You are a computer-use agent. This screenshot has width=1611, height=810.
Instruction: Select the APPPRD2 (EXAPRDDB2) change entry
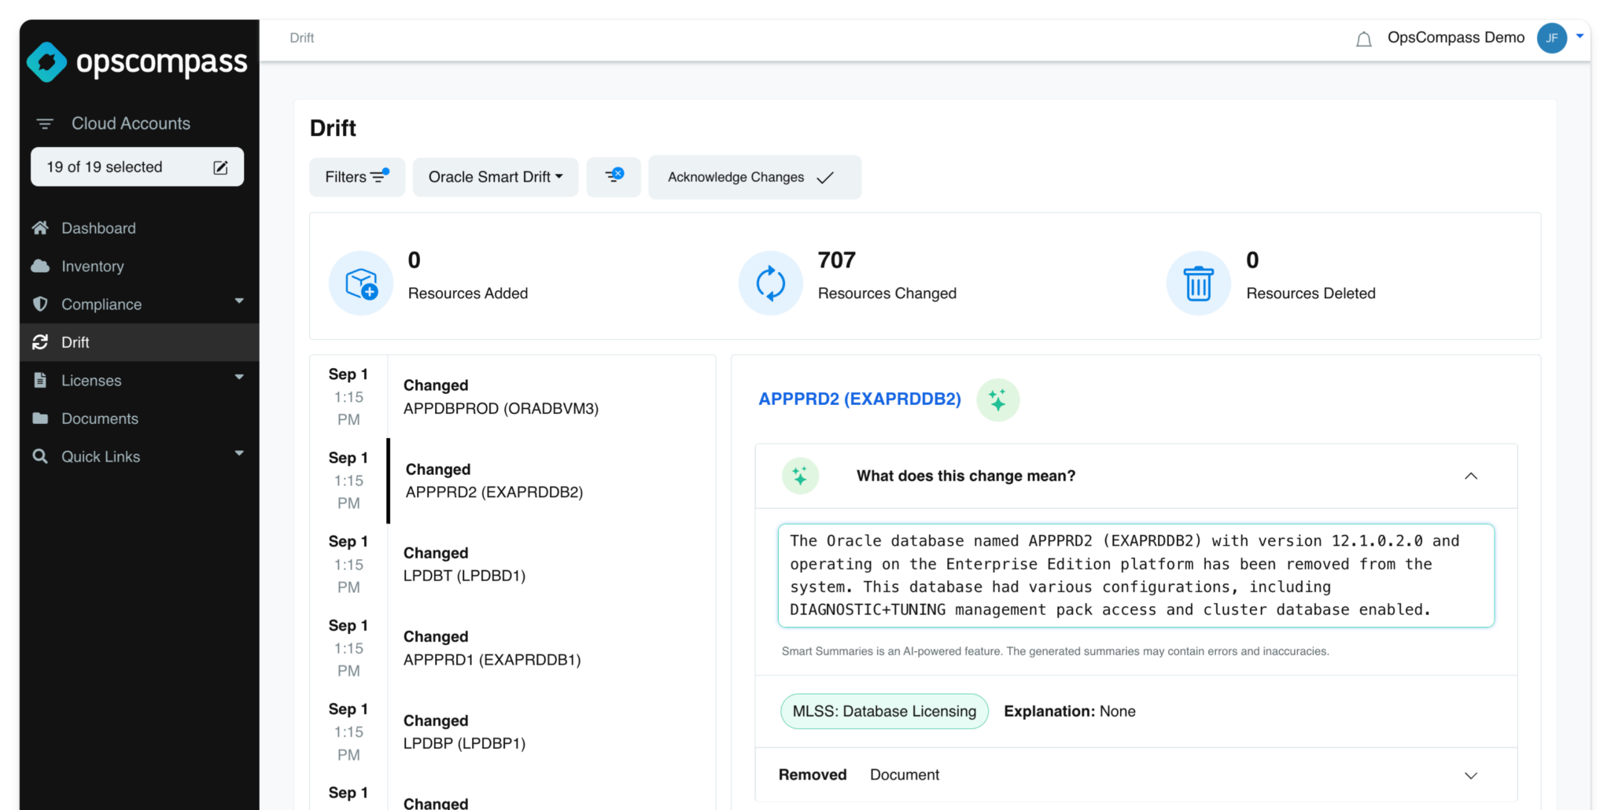[x=513, y=480]
